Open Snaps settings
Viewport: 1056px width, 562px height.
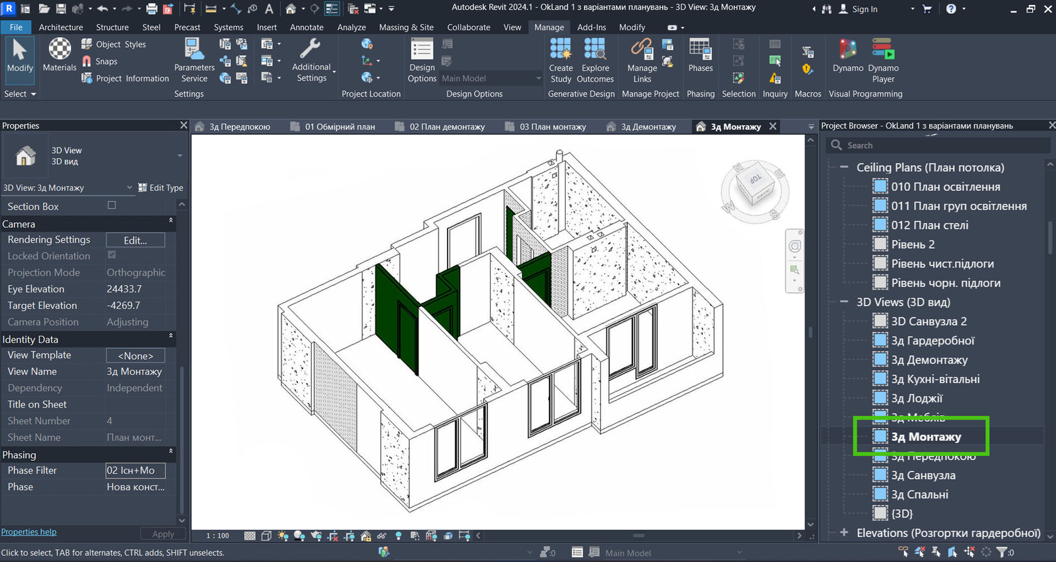pyautogui.click(x=99, y=62)
